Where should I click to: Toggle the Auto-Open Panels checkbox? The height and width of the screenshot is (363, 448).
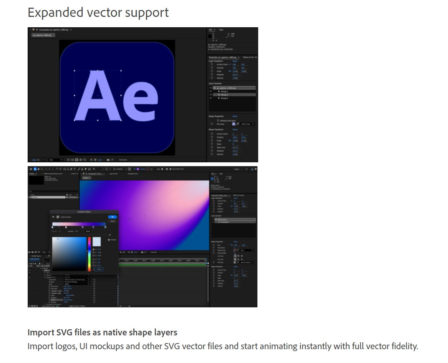170,169
